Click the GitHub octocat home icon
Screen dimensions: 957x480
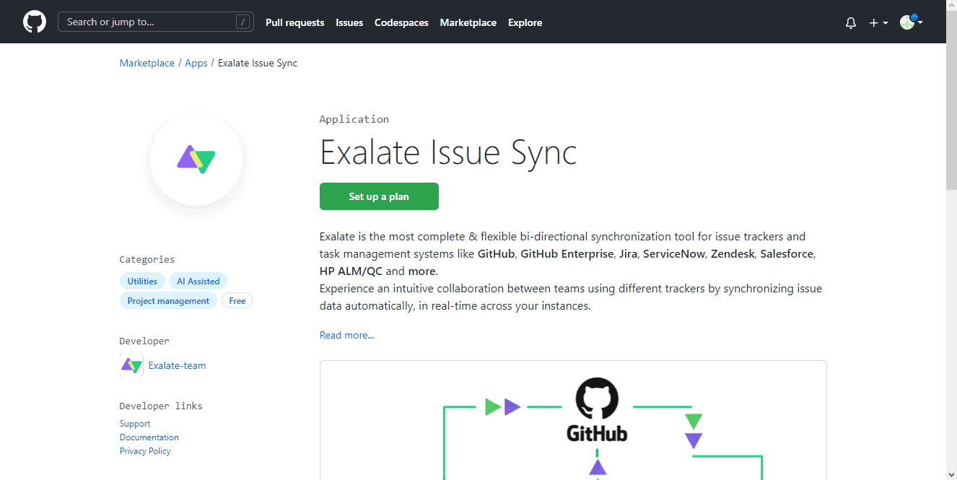pyautogui.click(x=34, y=21)
